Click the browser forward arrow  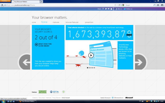pos(5,5)
